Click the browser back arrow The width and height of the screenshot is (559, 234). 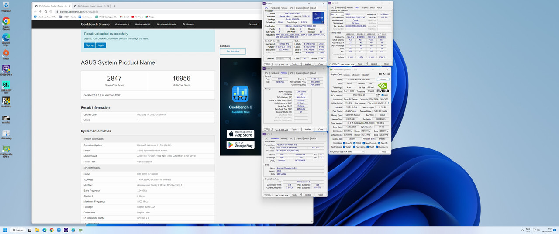[x=35, y=12]
